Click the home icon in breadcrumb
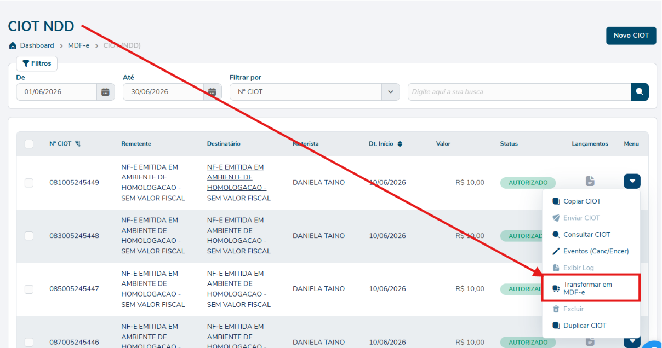The image size is (662, 348). coord(13,45)
